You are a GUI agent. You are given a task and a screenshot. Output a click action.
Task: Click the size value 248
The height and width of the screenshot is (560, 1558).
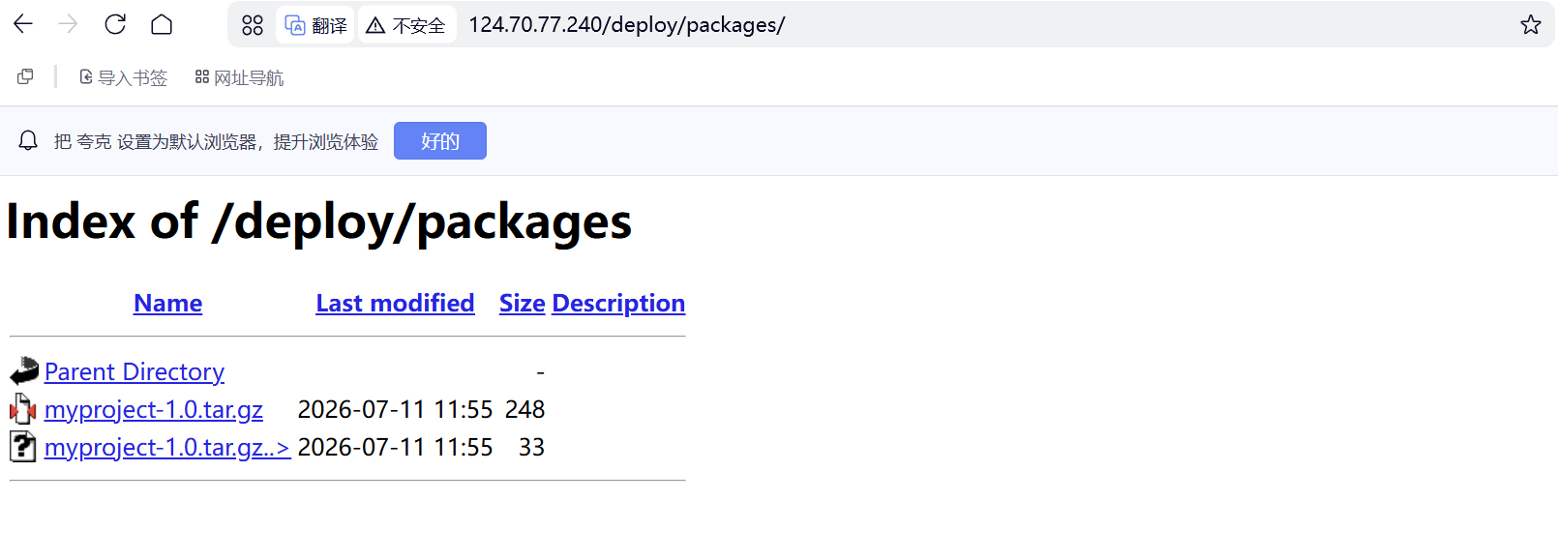524,409
